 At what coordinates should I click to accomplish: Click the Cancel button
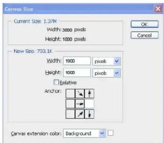point(144,35)
